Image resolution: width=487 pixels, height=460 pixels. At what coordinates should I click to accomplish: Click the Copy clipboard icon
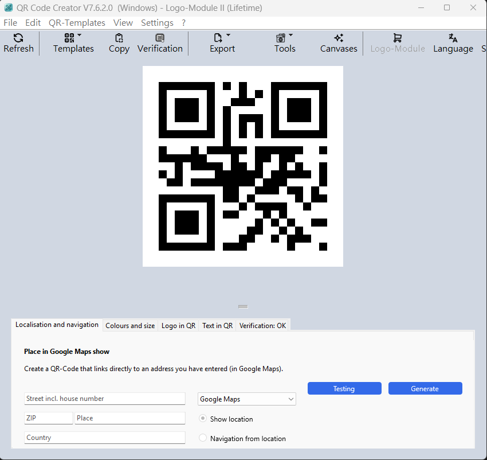pyautogui.click(x=119, y=38)
